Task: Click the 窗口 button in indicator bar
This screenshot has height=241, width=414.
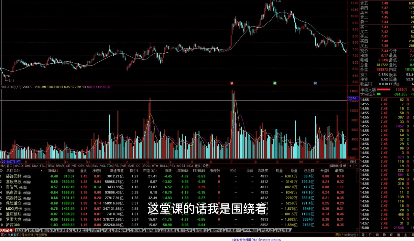Action: click(10, 166)
